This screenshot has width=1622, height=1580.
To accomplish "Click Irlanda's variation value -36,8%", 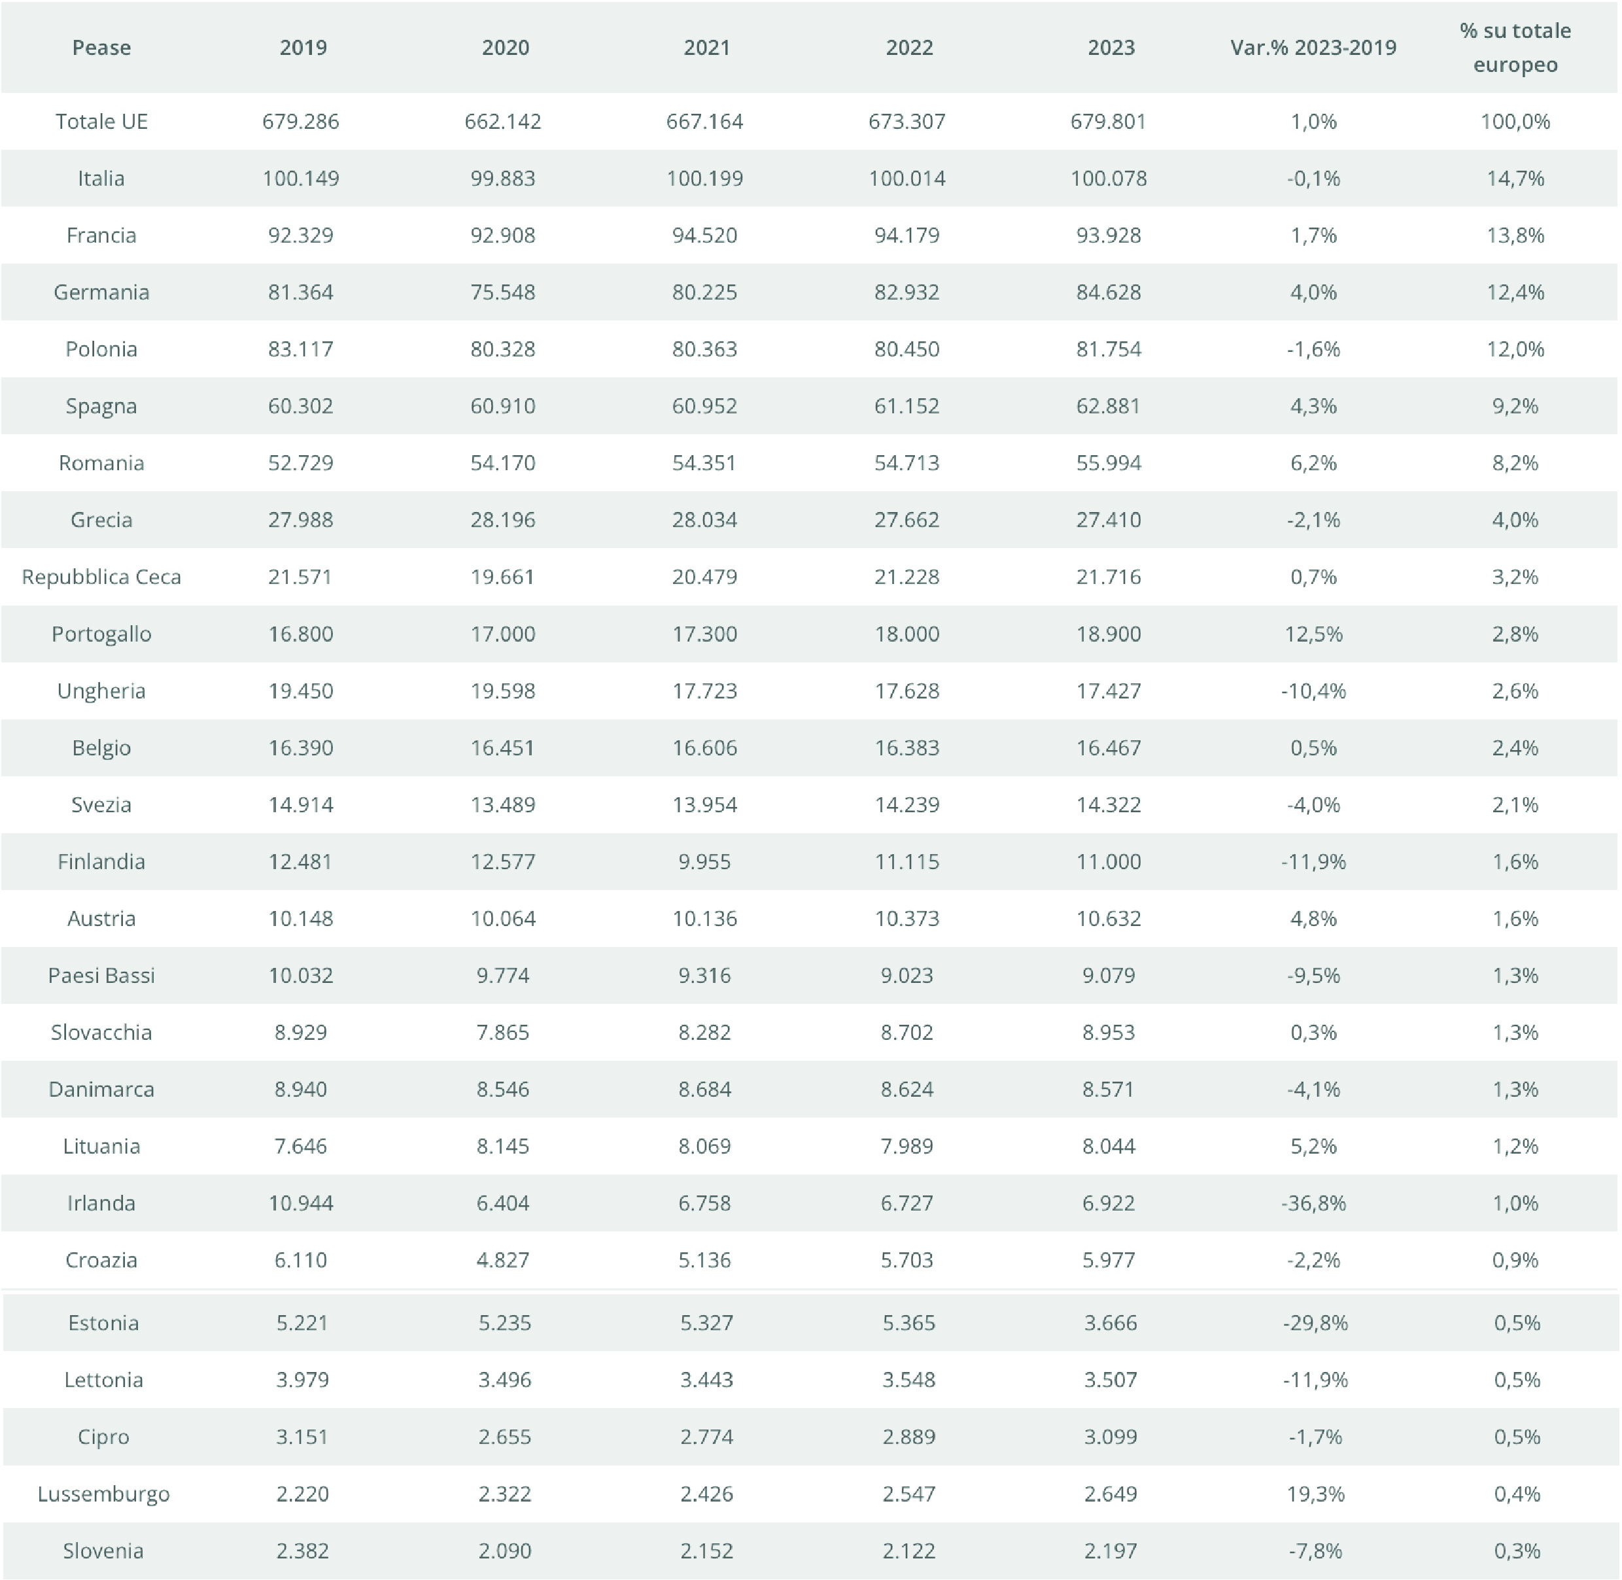I will pyautogui.click(x=1313, y=1203).
